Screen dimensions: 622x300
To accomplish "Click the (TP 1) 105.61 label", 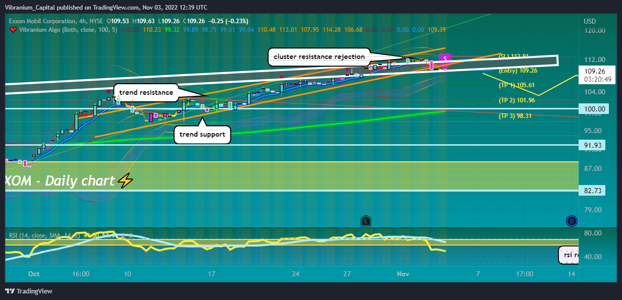I will point(517,85).
